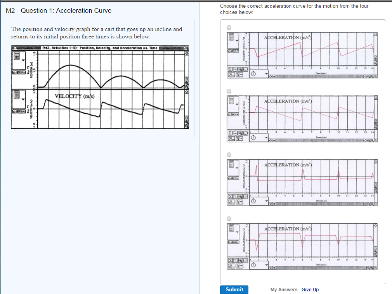Click the first acceleration graph with rising sawtooth
392x294 pixels.
point(302,55)
